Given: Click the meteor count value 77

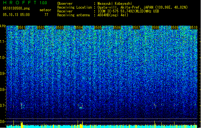Looking at the screenshot, I should click(46, 15).
